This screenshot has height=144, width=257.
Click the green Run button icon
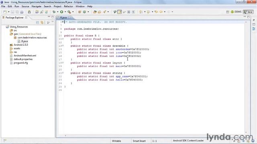pyautogui.click(x=61, y=12)
